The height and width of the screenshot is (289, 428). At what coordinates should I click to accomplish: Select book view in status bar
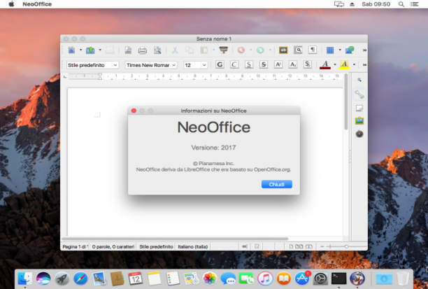tap(308, 246)
